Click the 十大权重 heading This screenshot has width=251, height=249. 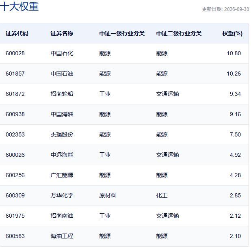tap(19, 6)
